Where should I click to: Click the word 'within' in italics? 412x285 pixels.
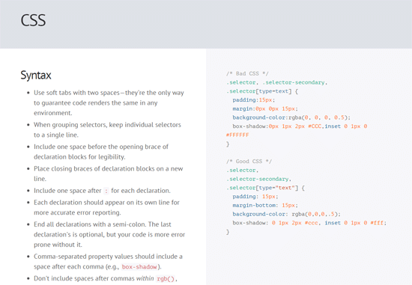(145, 278)
